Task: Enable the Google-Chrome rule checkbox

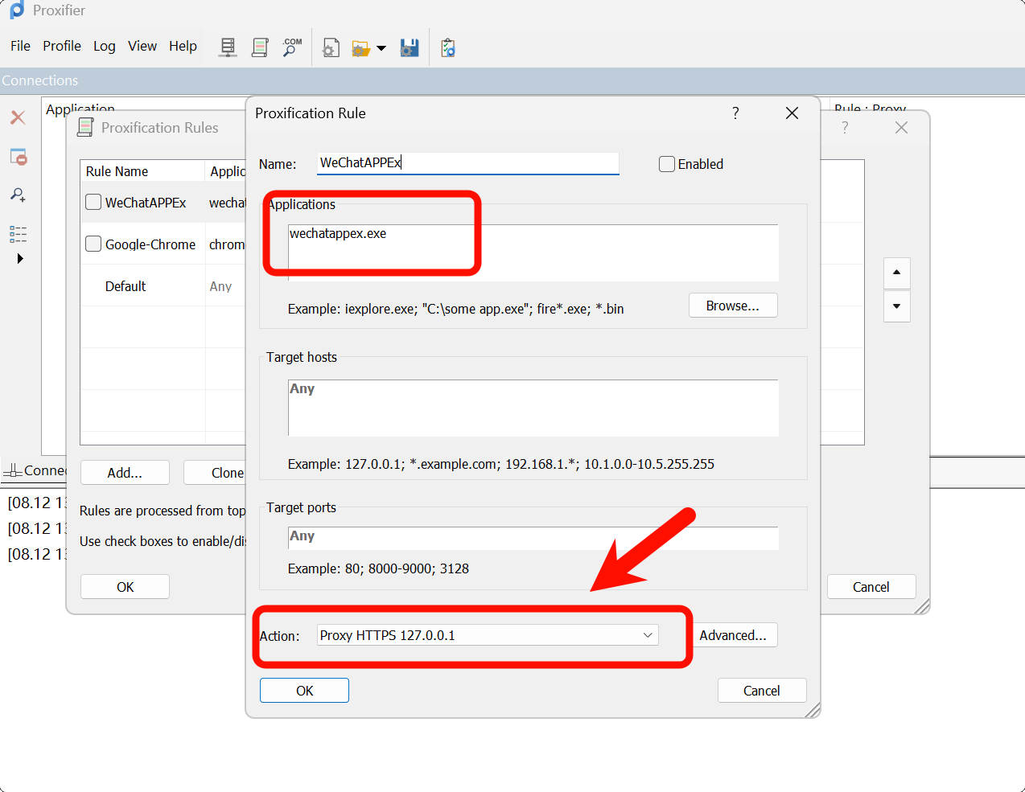Action: point(93,244)
